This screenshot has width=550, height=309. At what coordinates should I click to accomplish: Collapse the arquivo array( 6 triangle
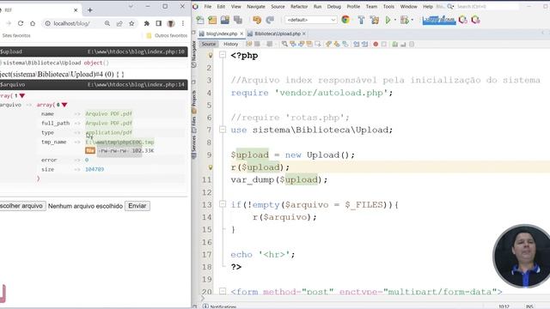click(x=64, y=105)
